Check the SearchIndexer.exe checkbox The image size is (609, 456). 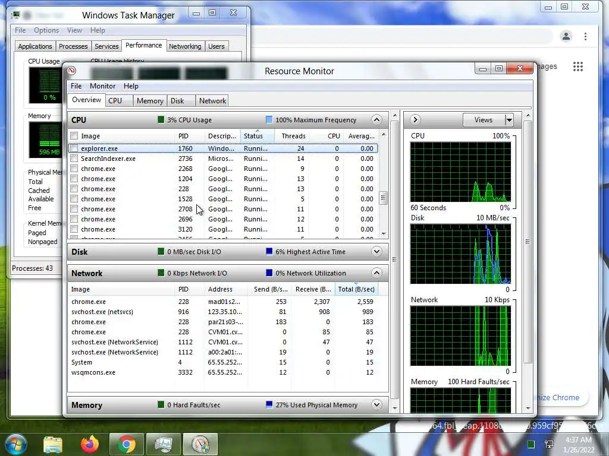(x=74, y=158)
